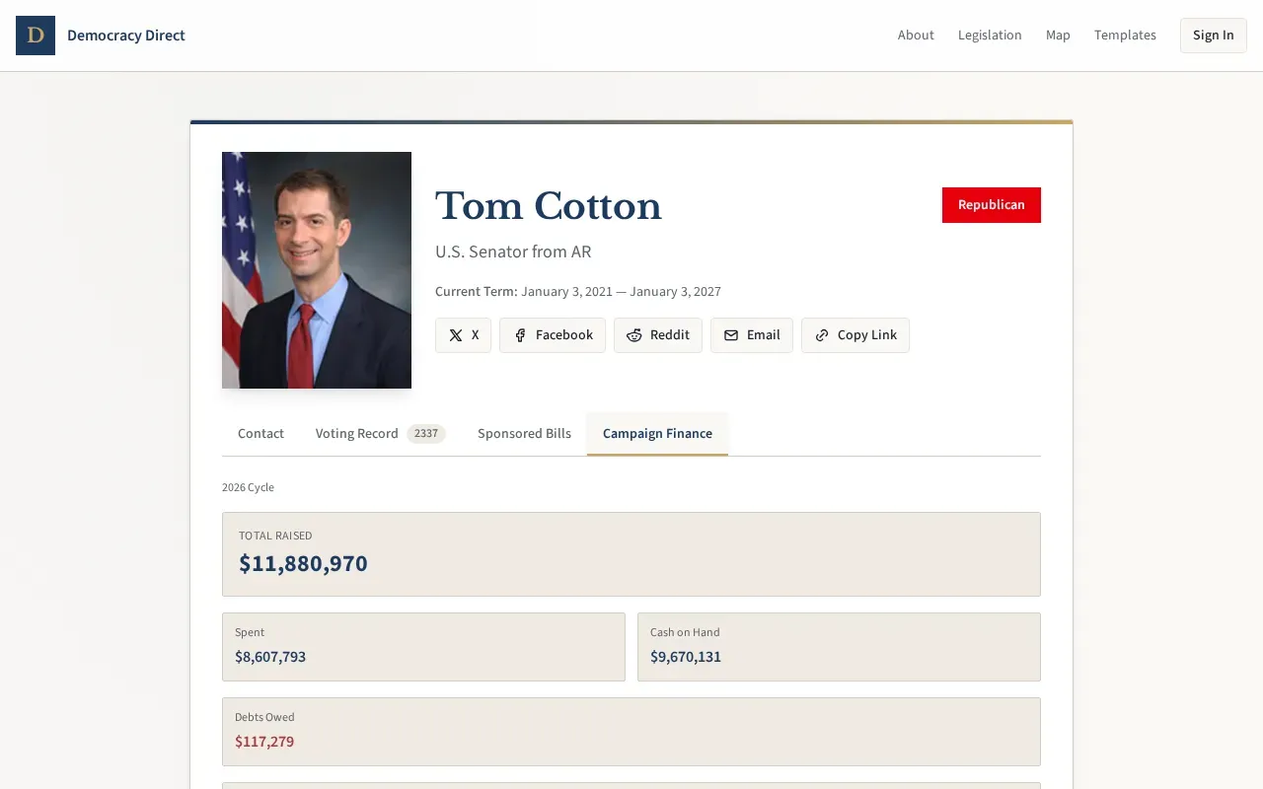Share the profile via the X icon
The image size is (1263, 789).
tap(455, 335)
